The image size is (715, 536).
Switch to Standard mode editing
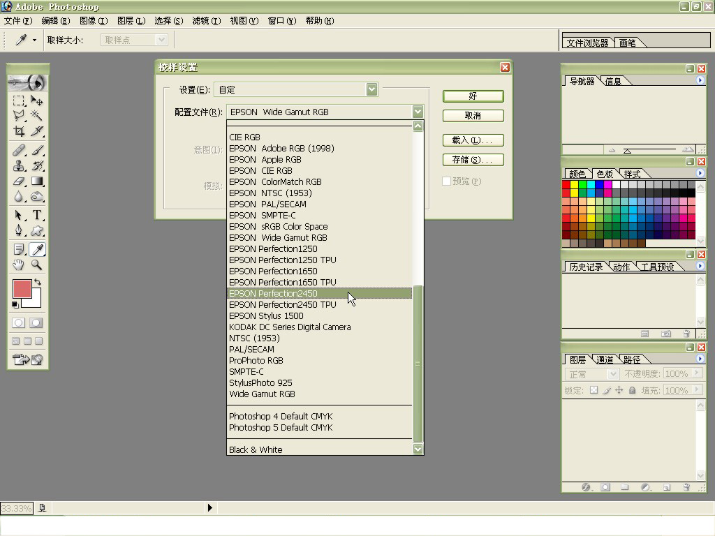tap(18, 322)
